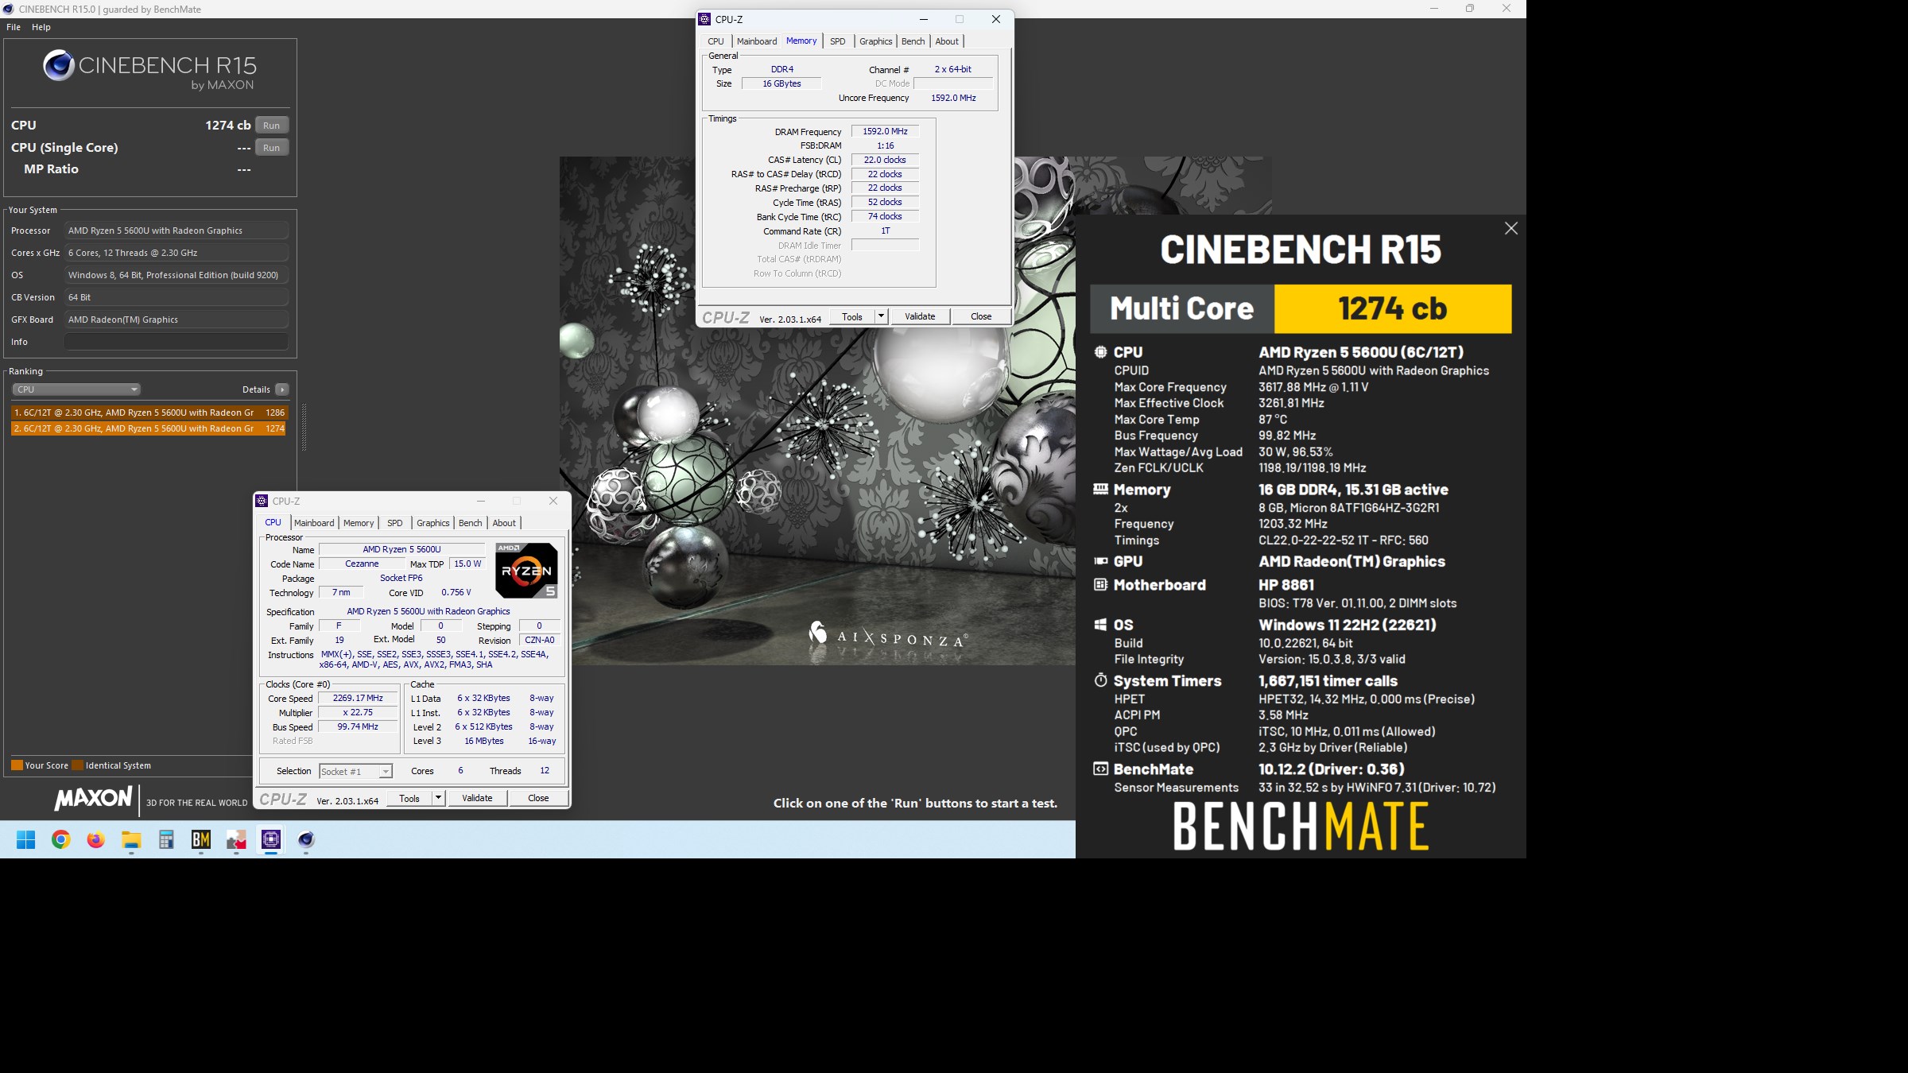Click the Memory Size 16 GBytes field
1908x1073 pixels.
[781, 83]
